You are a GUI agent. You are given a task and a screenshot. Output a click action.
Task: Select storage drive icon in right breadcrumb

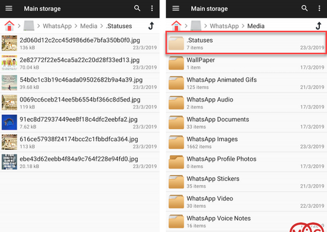click(x=196, y=26)
